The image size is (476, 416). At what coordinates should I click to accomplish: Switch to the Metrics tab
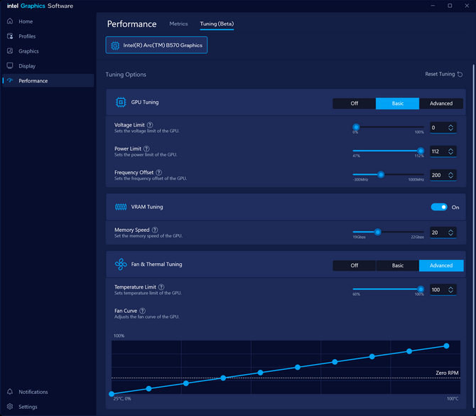point(178,23)
